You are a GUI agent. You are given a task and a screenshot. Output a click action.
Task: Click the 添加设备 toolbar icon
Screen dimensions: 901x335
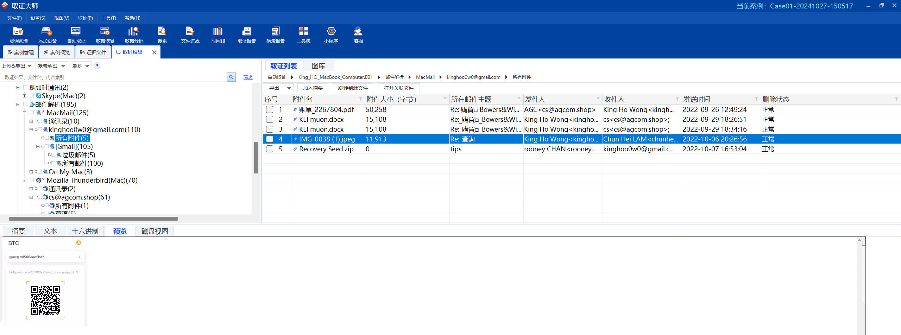47,34
